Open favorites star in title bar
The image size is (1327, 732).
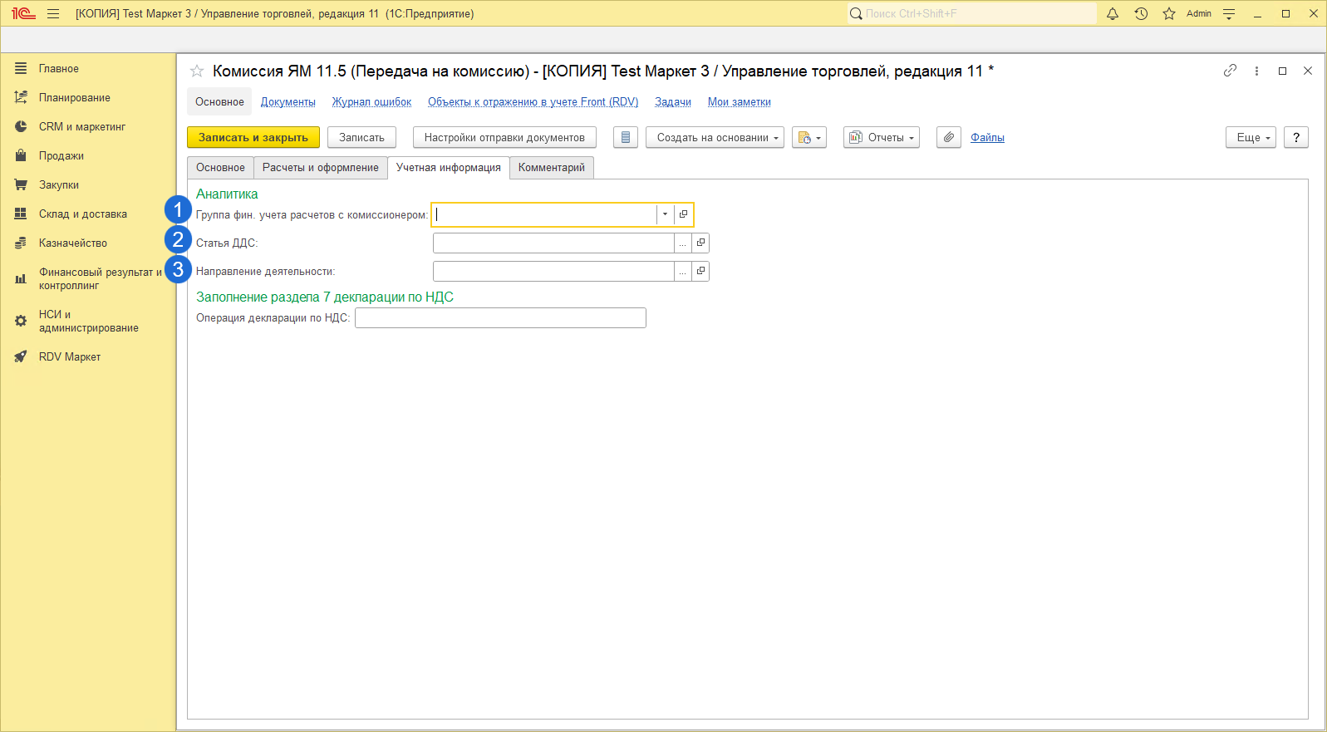tap(1169, 13)
